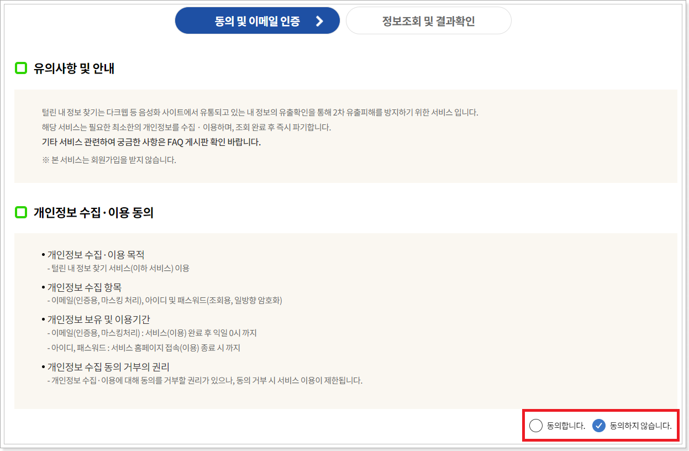Click the ※ 본 서비스는 회원가입을 받지 않습니다 note

(109, 160)
